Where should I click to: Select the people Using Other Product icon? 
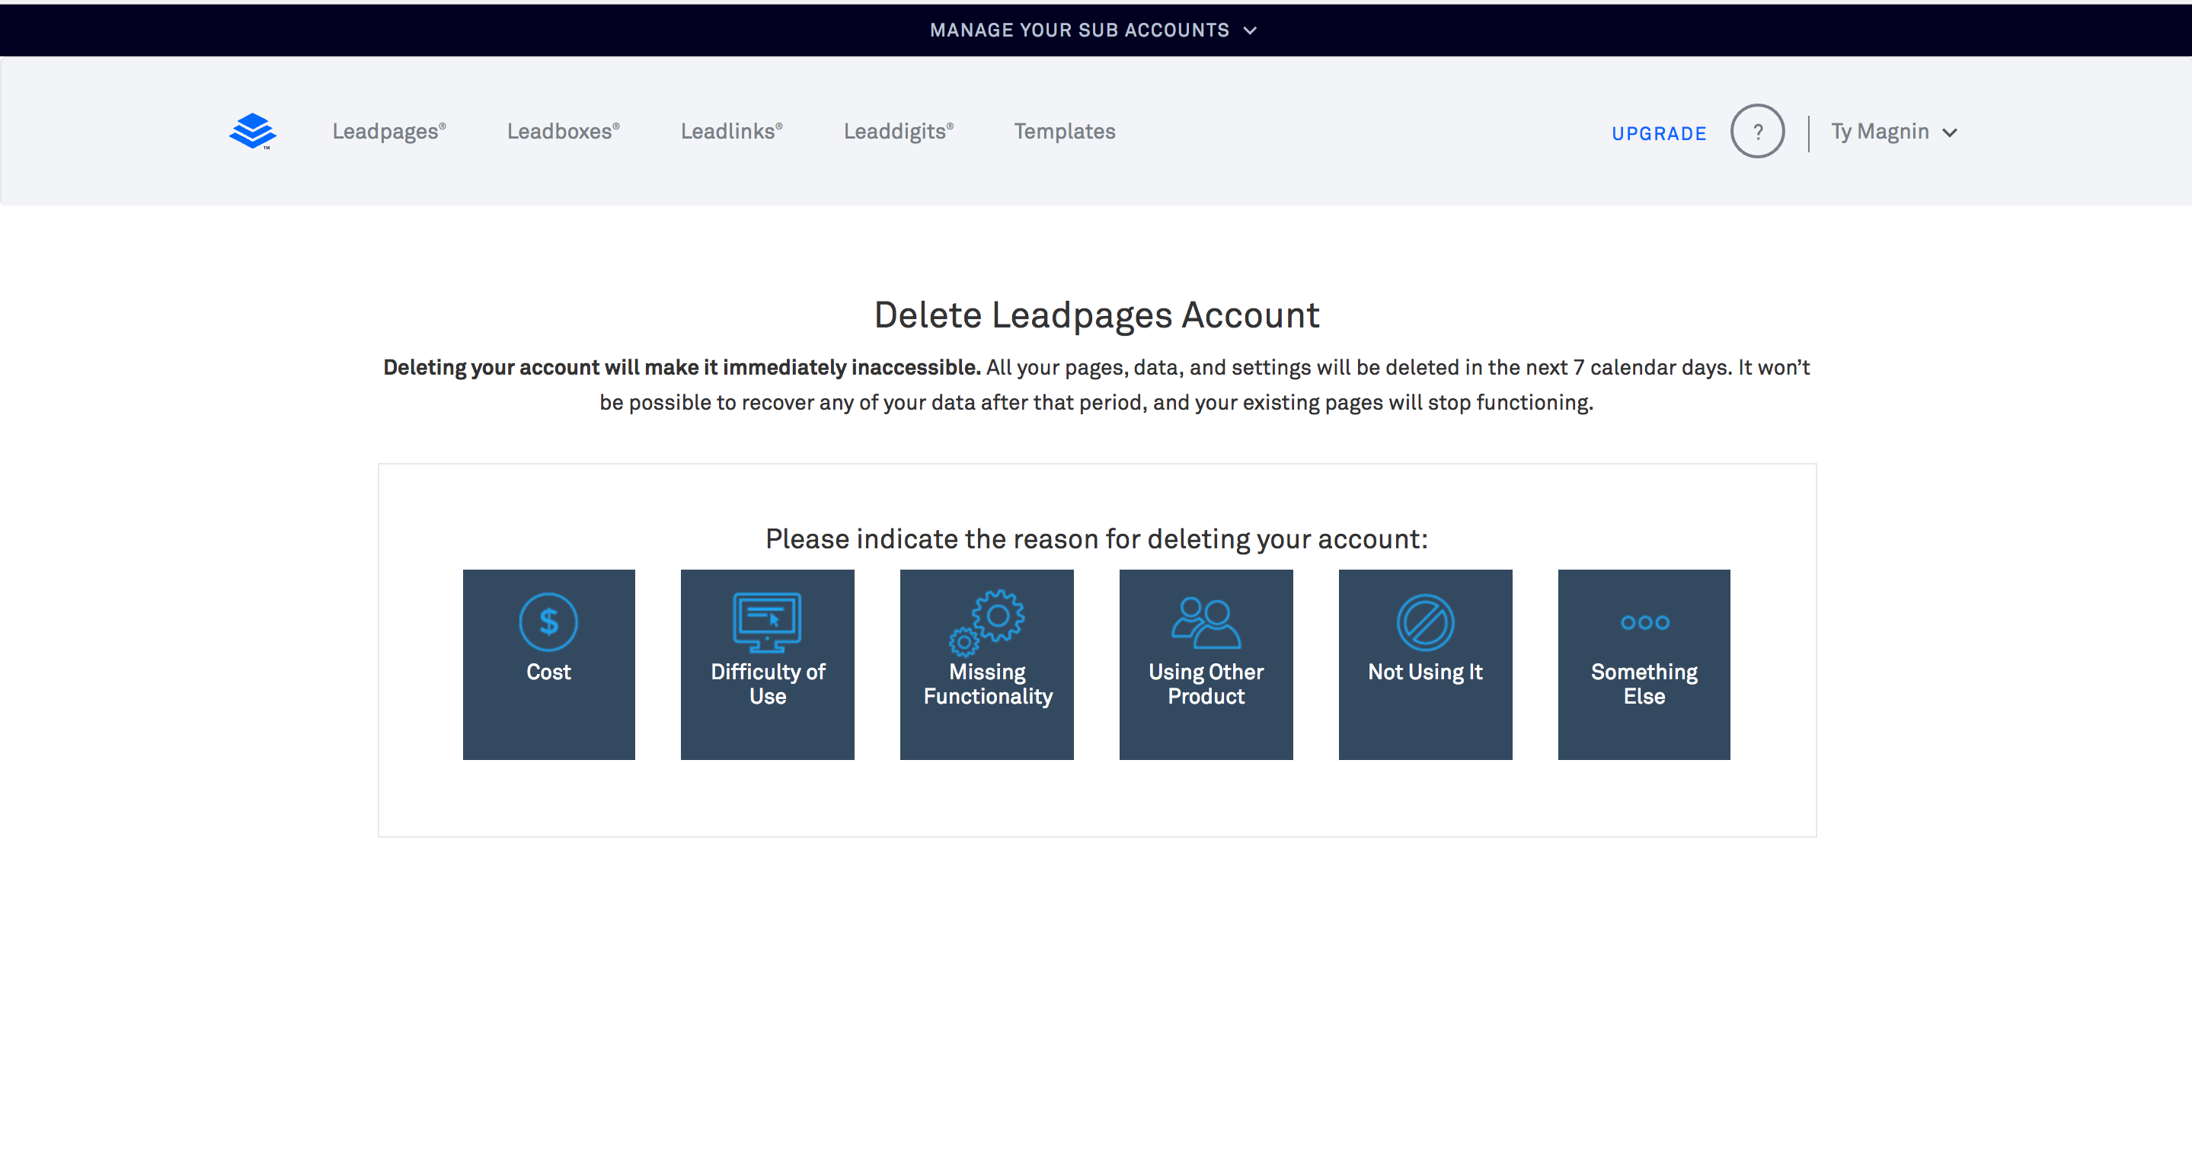(x=1206, y=622)
